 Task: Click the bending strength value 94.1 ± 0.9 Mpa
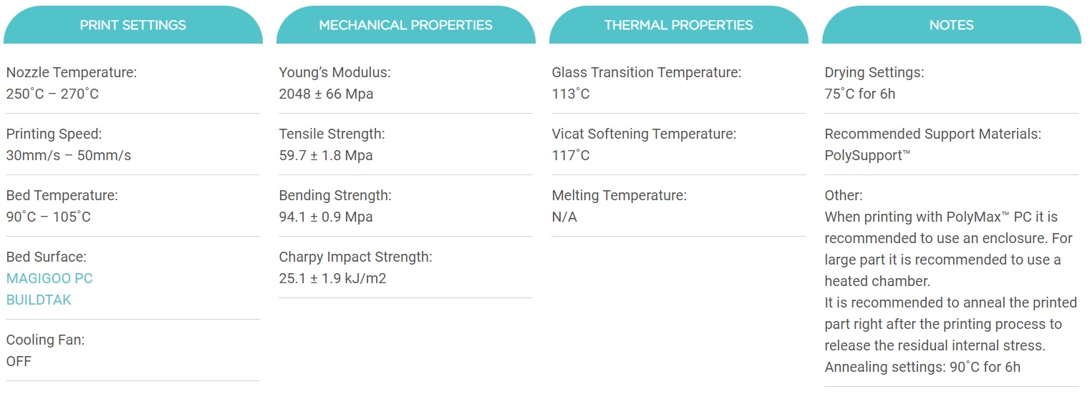[x=326, y=217]
